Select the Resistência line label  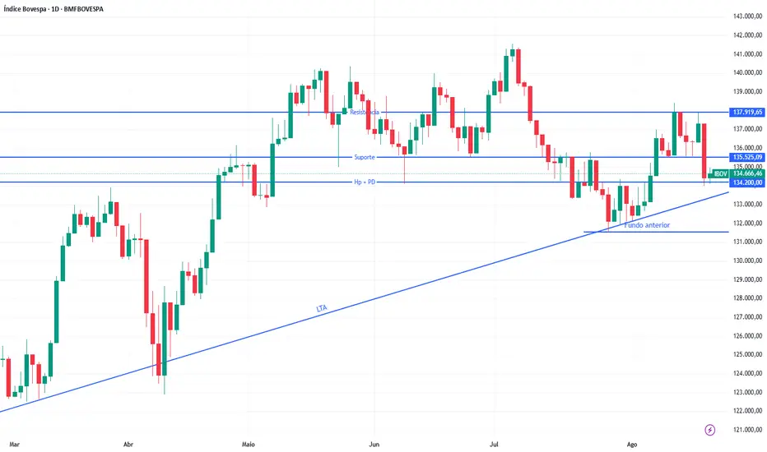point(364,112)
